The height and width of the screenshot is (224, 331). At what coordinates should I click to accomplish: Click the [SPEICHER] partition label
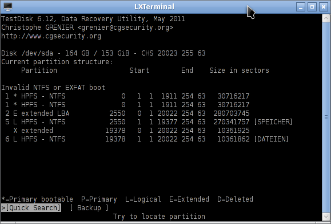273,122
